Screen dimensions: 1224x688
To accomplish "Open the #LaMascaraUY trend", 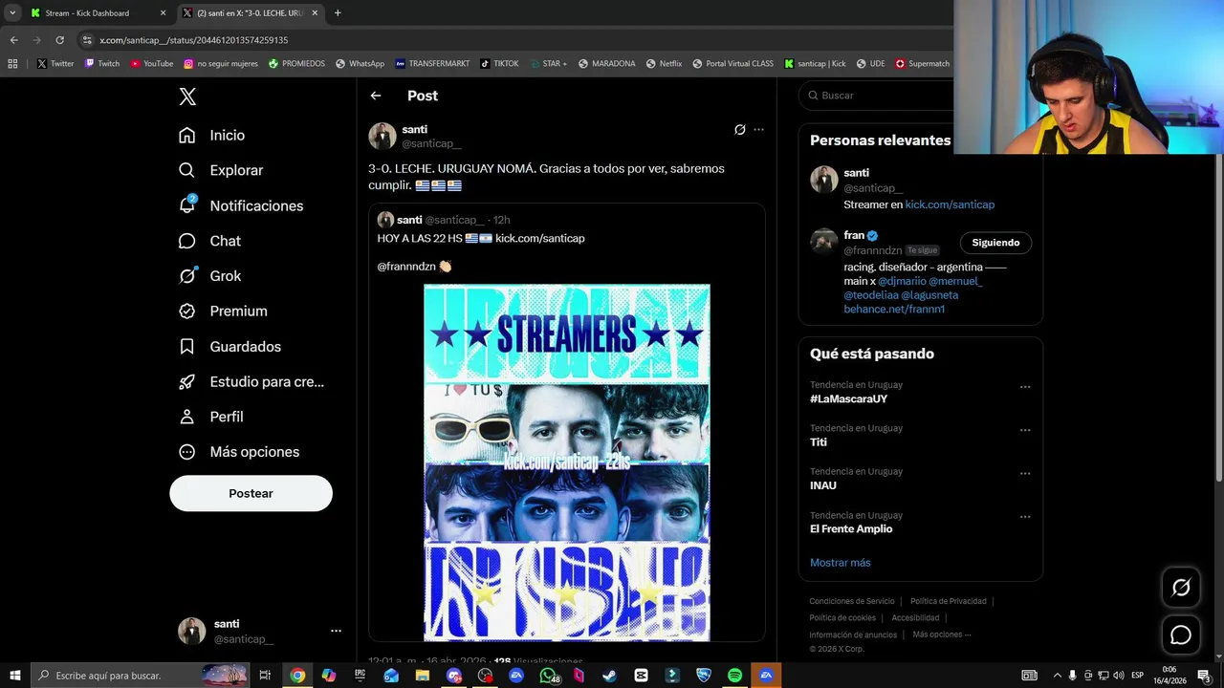I will pos(848,399).
